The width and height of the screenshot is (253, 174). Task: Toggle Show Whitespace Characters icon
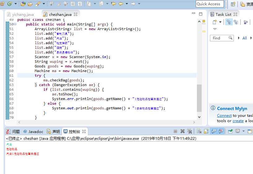[x=80, y=4]
